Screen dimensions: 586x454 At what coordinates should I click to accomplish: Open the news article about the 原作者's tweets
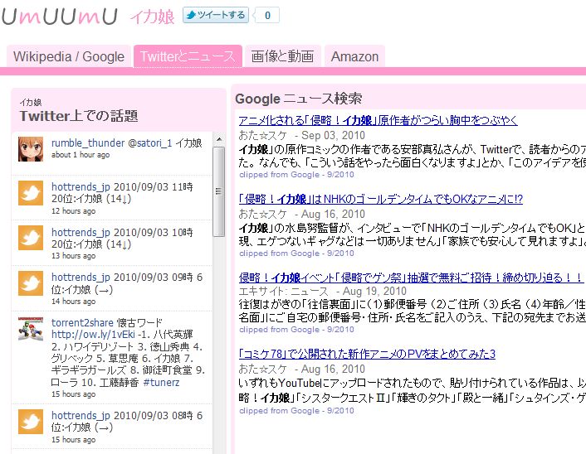point(378,120)
